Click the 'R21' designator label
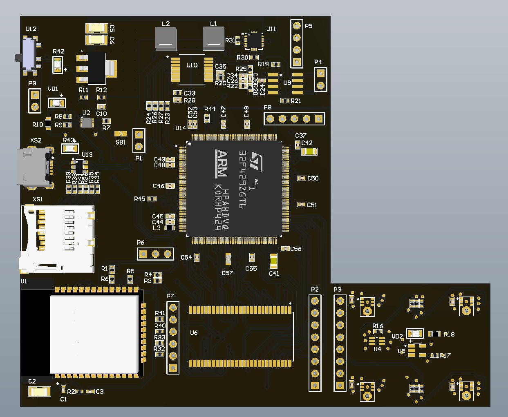Screen dimensions: 508x417 point(295,101)
